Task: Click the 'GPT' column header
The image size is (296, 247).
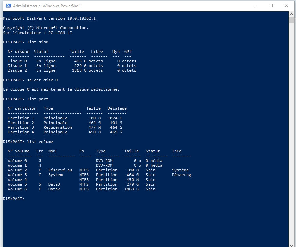Action: click(x=128, y=52)
